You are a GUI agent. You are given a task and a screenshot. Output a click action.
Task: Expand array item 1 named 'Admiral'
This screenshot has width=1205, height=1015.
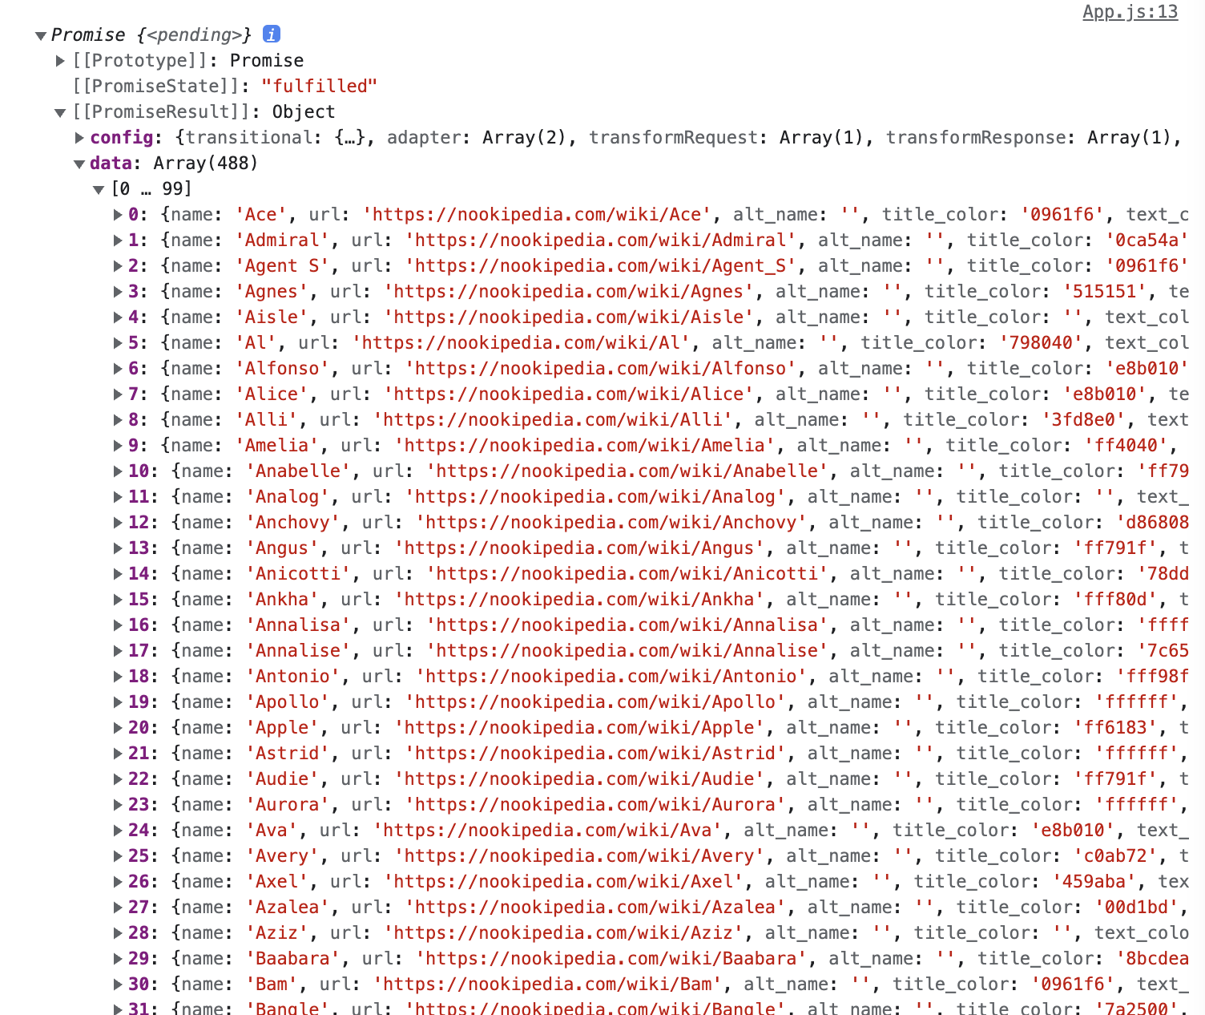(x=118, y=241)
